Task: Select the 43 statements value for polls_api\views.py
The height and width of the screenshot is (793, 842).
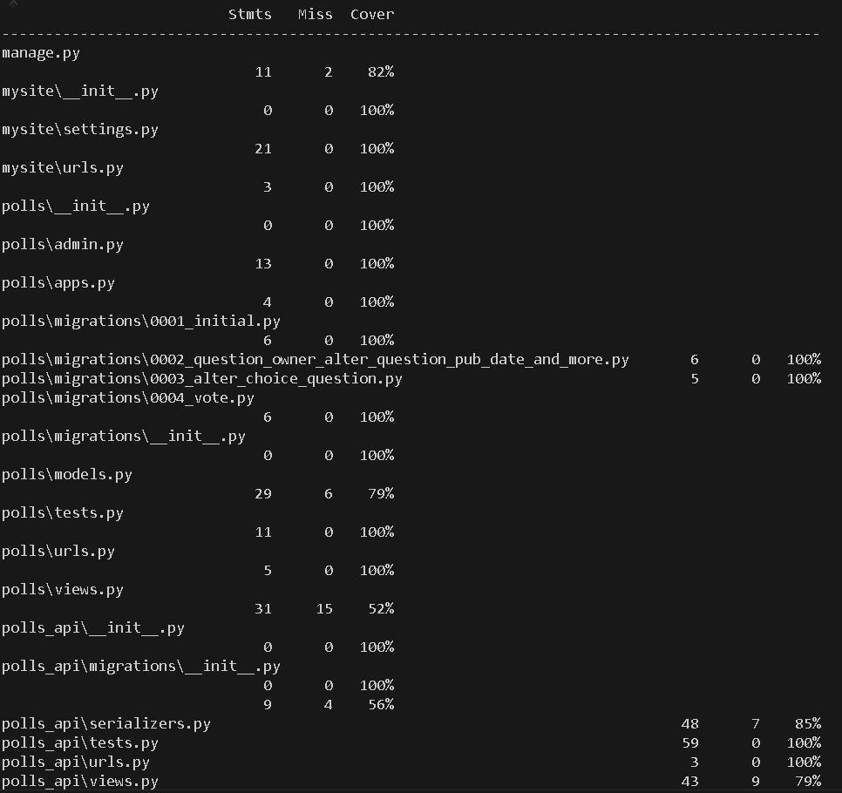Action: [690, 782]
